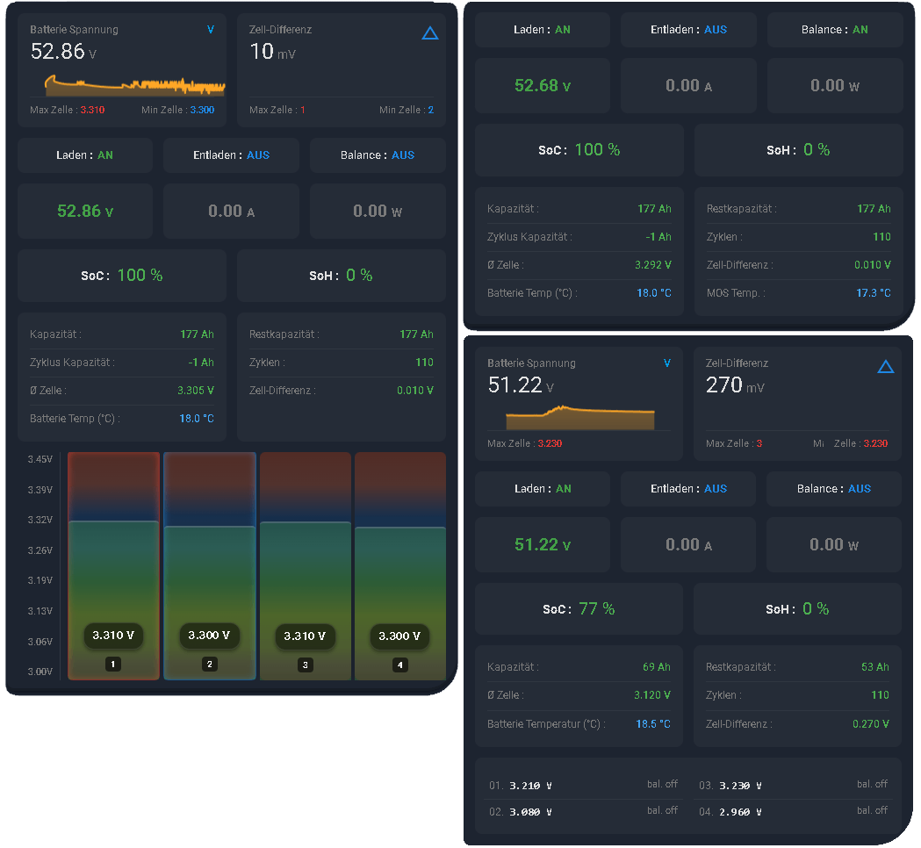Toggle Laden AN above the 52.86 V reading
The image size is (921, 848).
[x=85, y=155]
